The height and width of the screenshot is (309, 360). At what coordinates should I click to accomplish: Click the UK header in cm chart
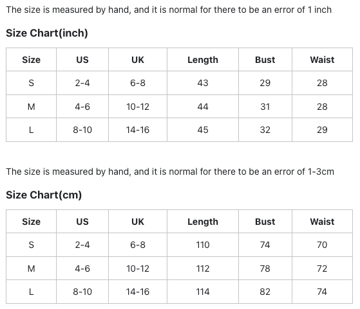[x=138, y=222]
